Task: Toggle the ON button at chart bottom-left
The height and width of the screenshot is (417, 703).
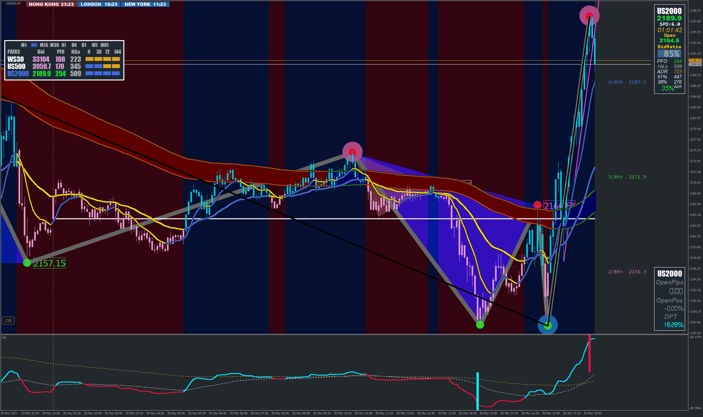Action: (x=8, y=321)
